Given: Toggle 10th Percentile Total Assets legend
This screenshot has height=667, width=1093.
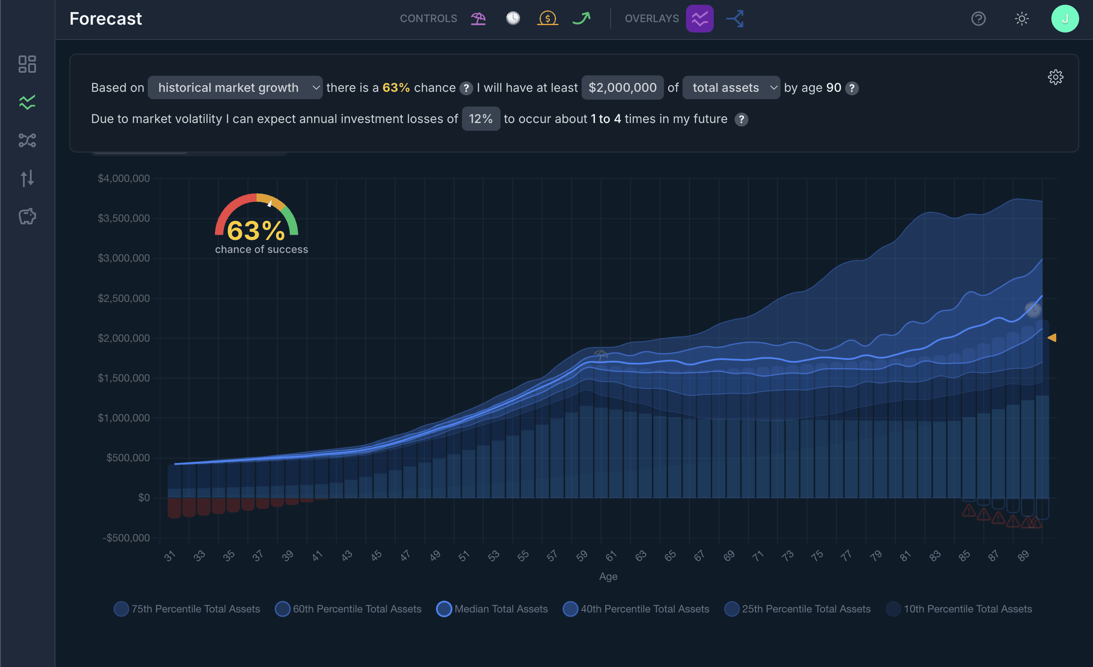Looking at the screenshot, I should [959, 609].
